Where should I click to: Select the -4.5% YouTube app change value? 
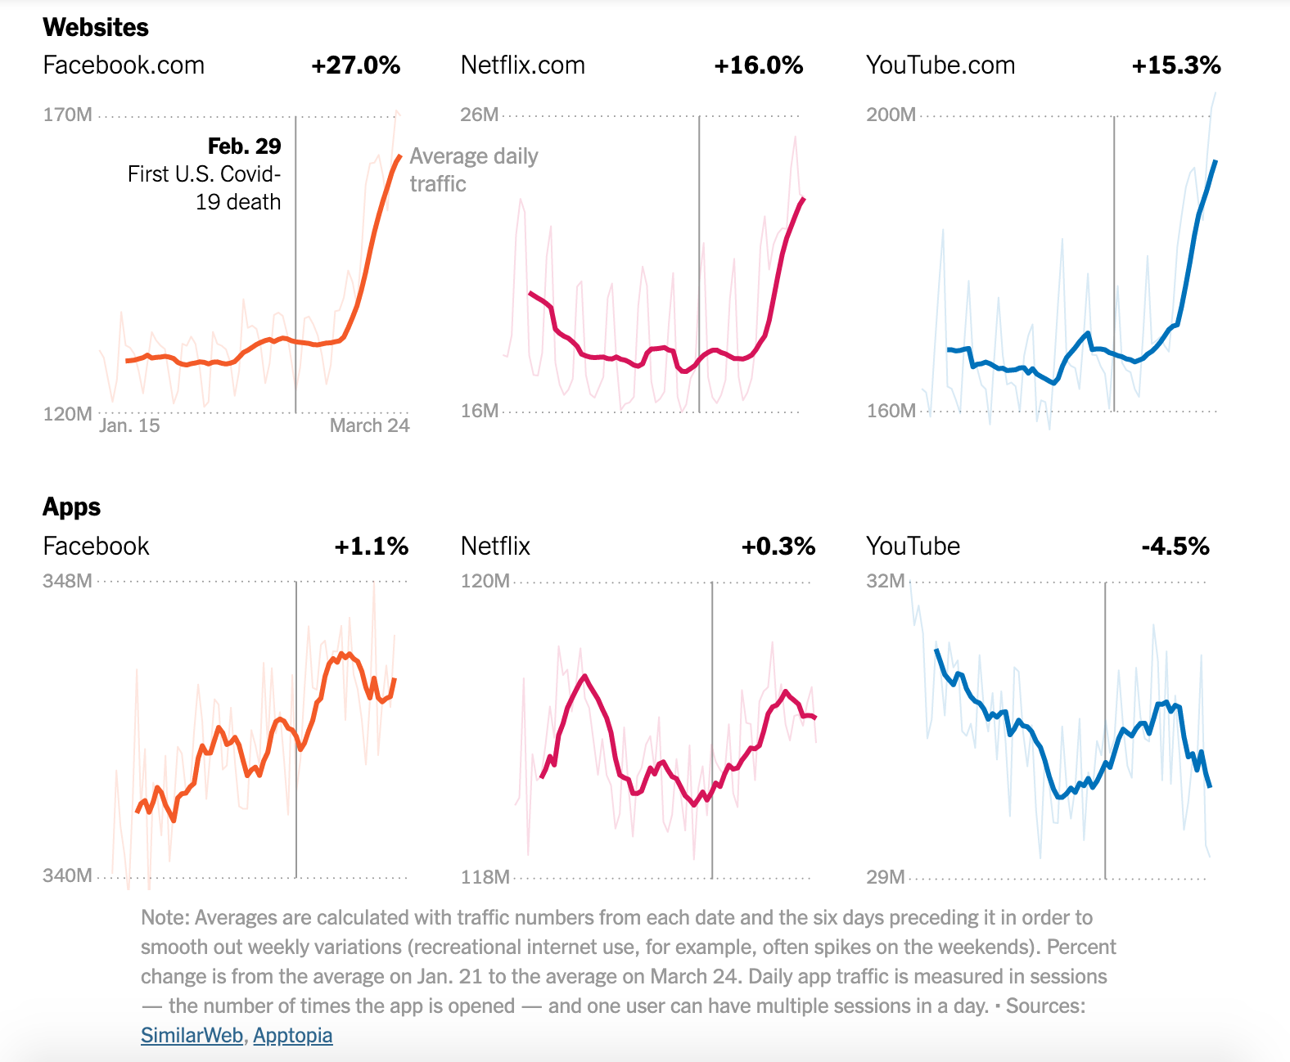(1175, 546)
